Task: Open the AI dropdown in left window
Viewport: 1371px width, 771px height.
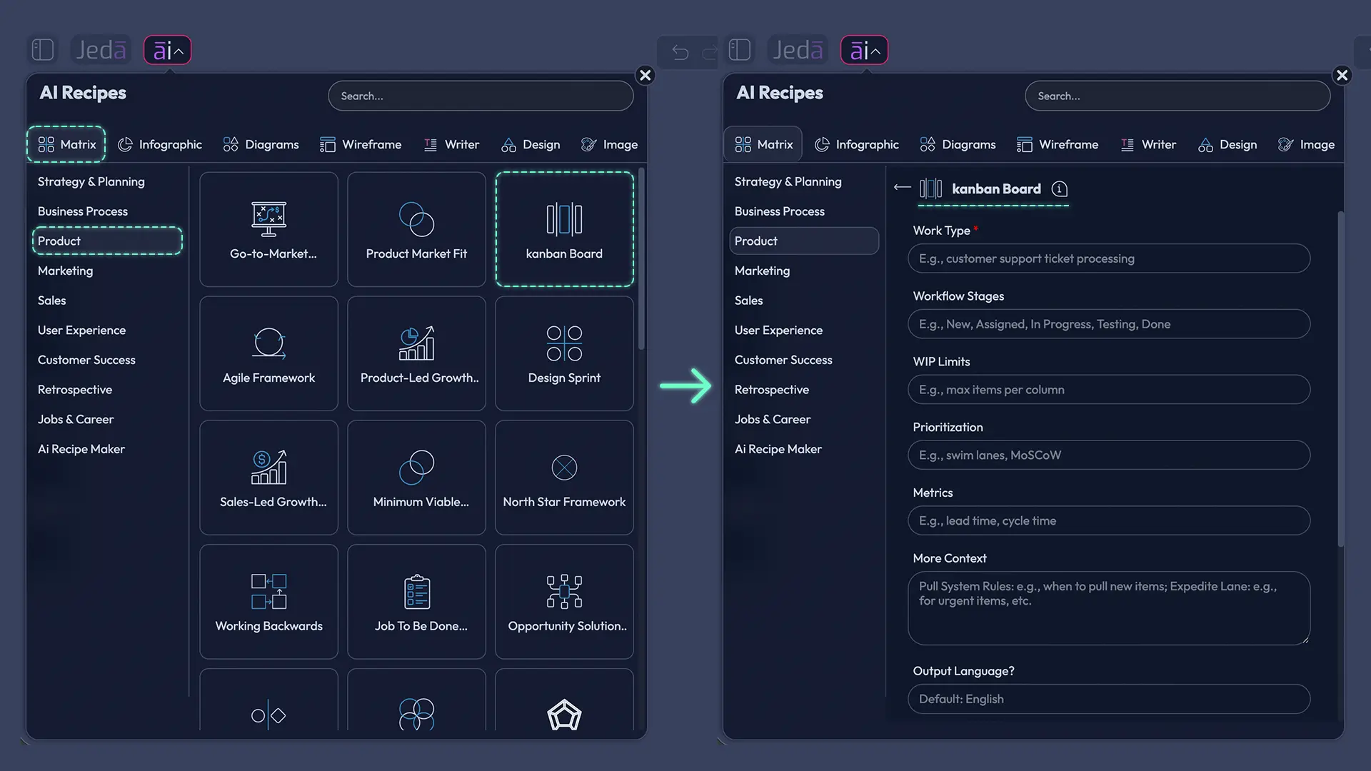Action: 168,50
